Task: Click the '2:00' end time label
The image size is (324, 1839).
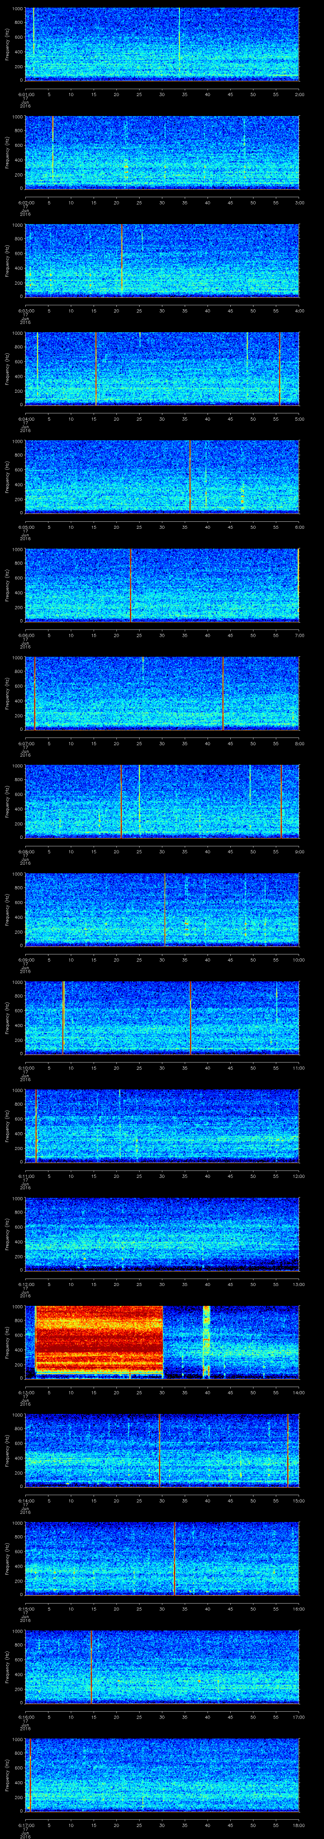Action: coord(299,94)
